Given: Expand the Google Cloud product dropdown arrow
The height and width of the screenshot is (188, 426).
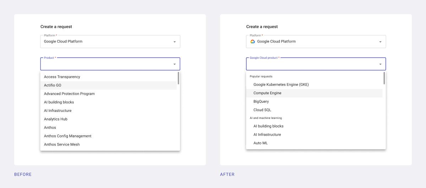Looking at the screenshot, I should tap(381, 64).
